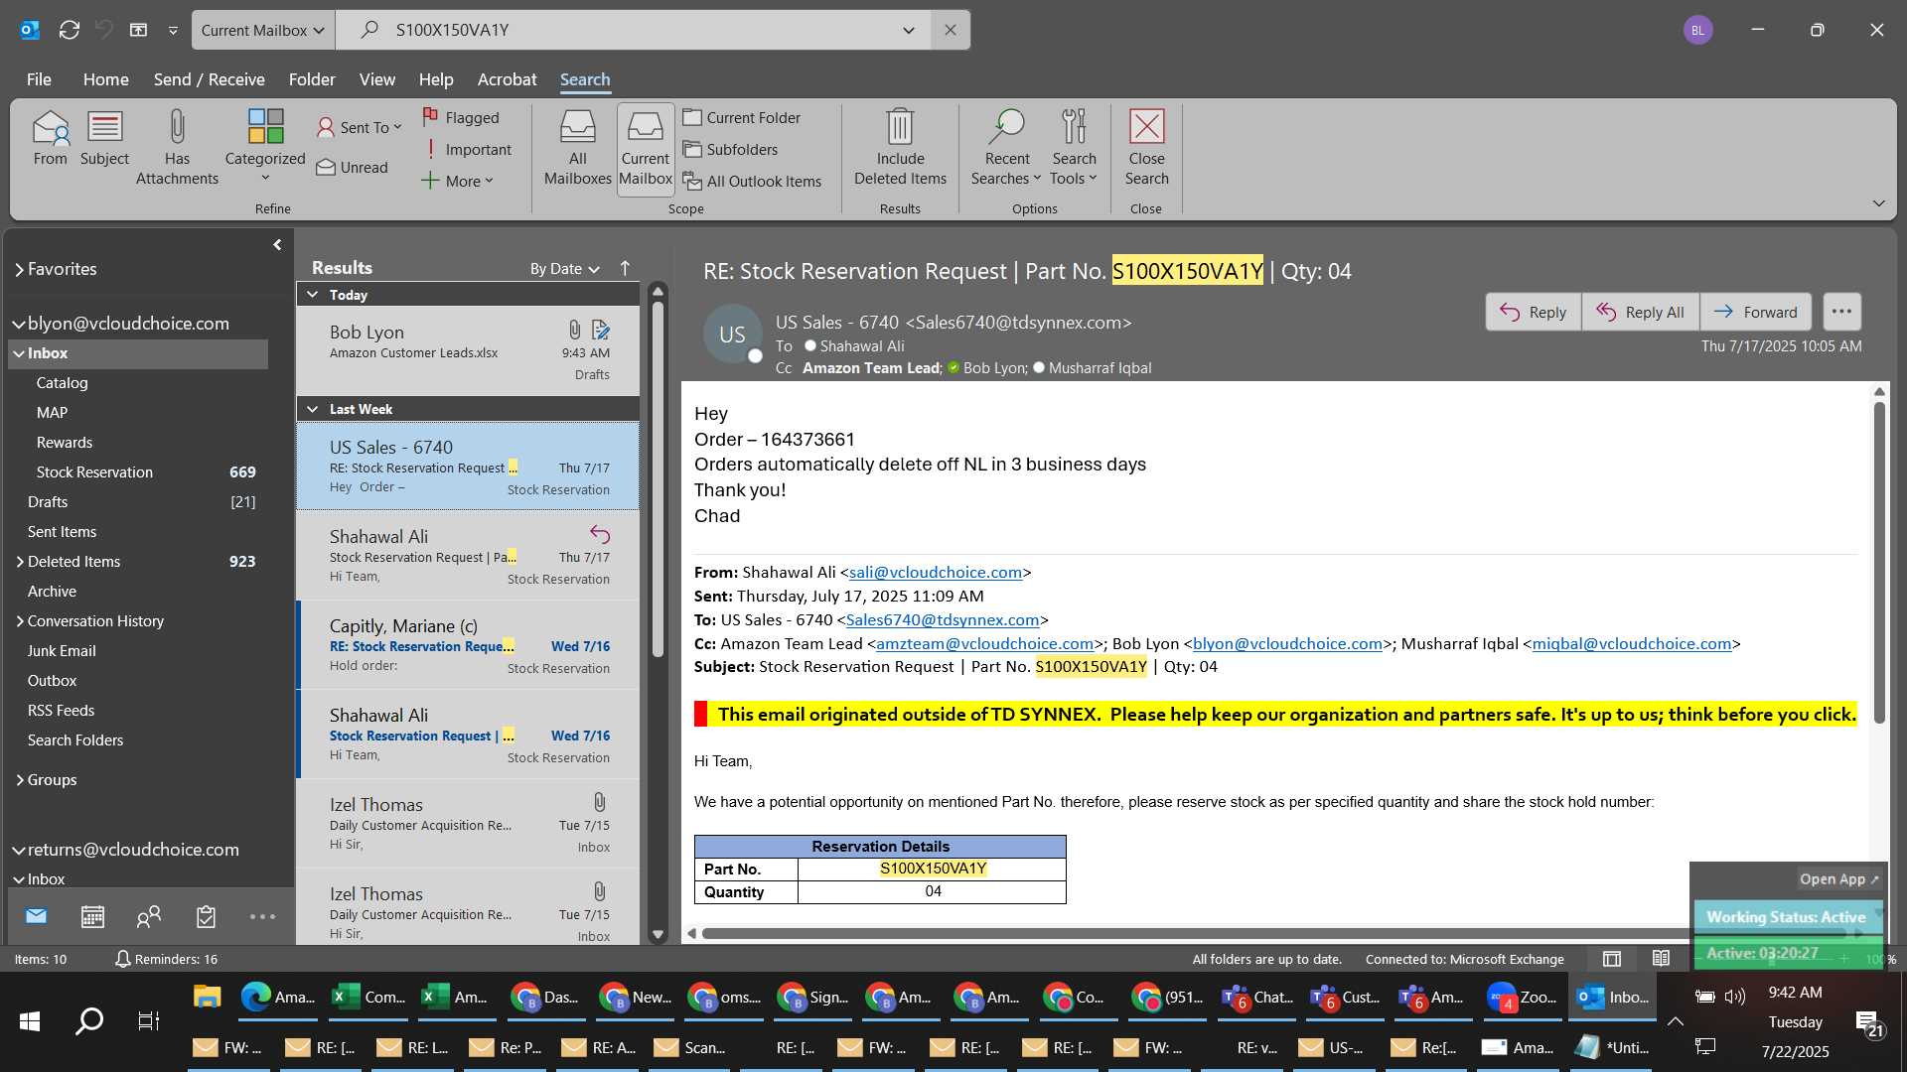This screenshot has width=1907, height=1072.
Task: Clear the search box with X
Action: coord(951,30)
